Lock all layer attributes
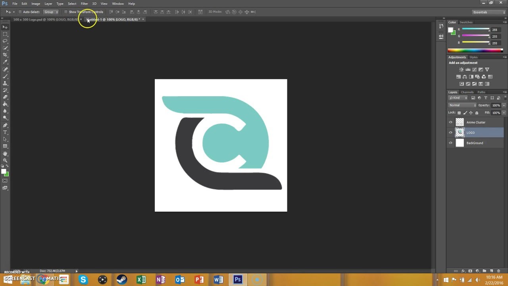This screenshot has height=286, width=508. [477, 113]
